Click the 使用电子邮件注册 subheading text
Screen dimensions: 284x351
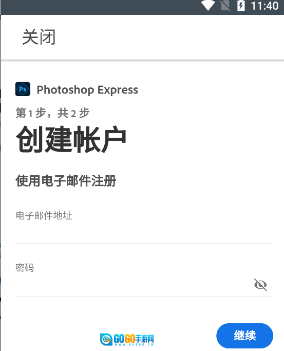66,181
